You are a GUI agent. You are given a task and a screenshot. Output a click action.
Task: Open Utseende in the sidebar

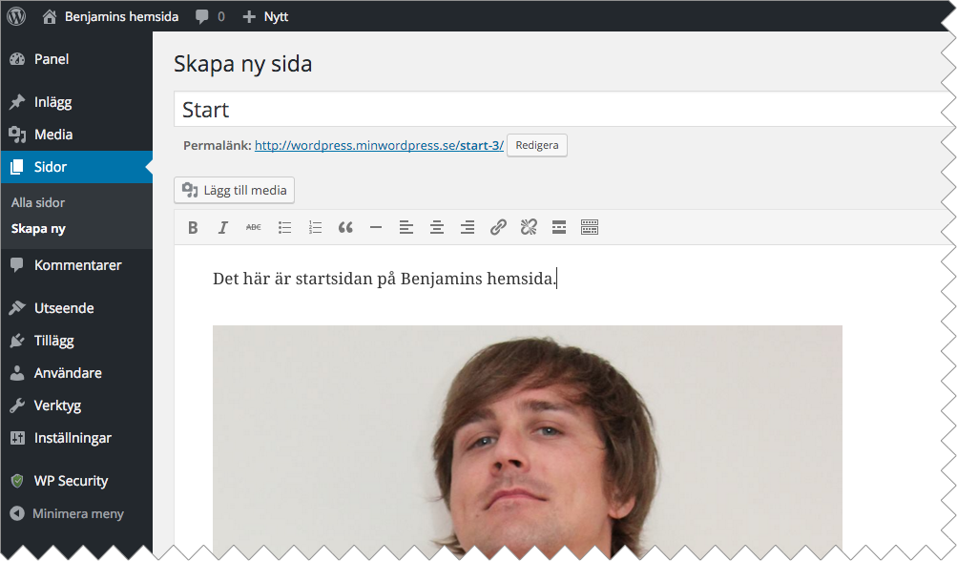76,307
